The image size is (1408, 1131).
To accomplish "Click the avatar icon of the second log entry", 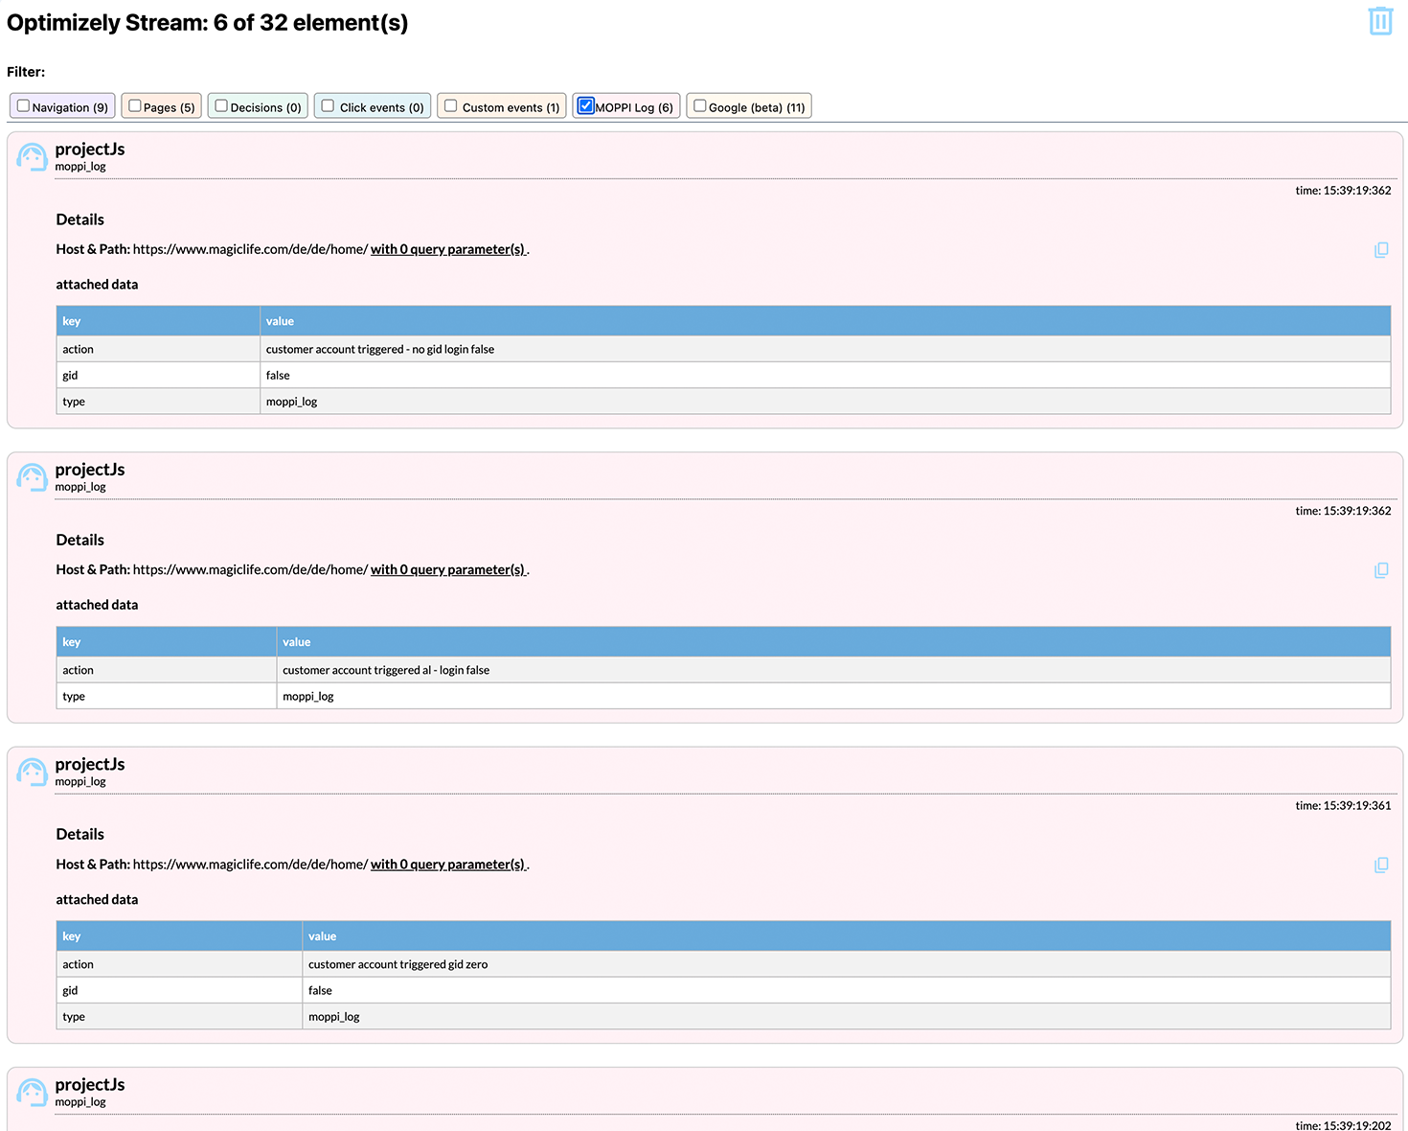I will (32, 477).
